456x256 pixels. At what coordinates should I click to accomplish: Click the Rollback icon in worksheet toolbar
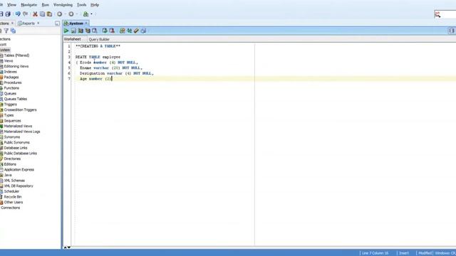tap(112, 31)
